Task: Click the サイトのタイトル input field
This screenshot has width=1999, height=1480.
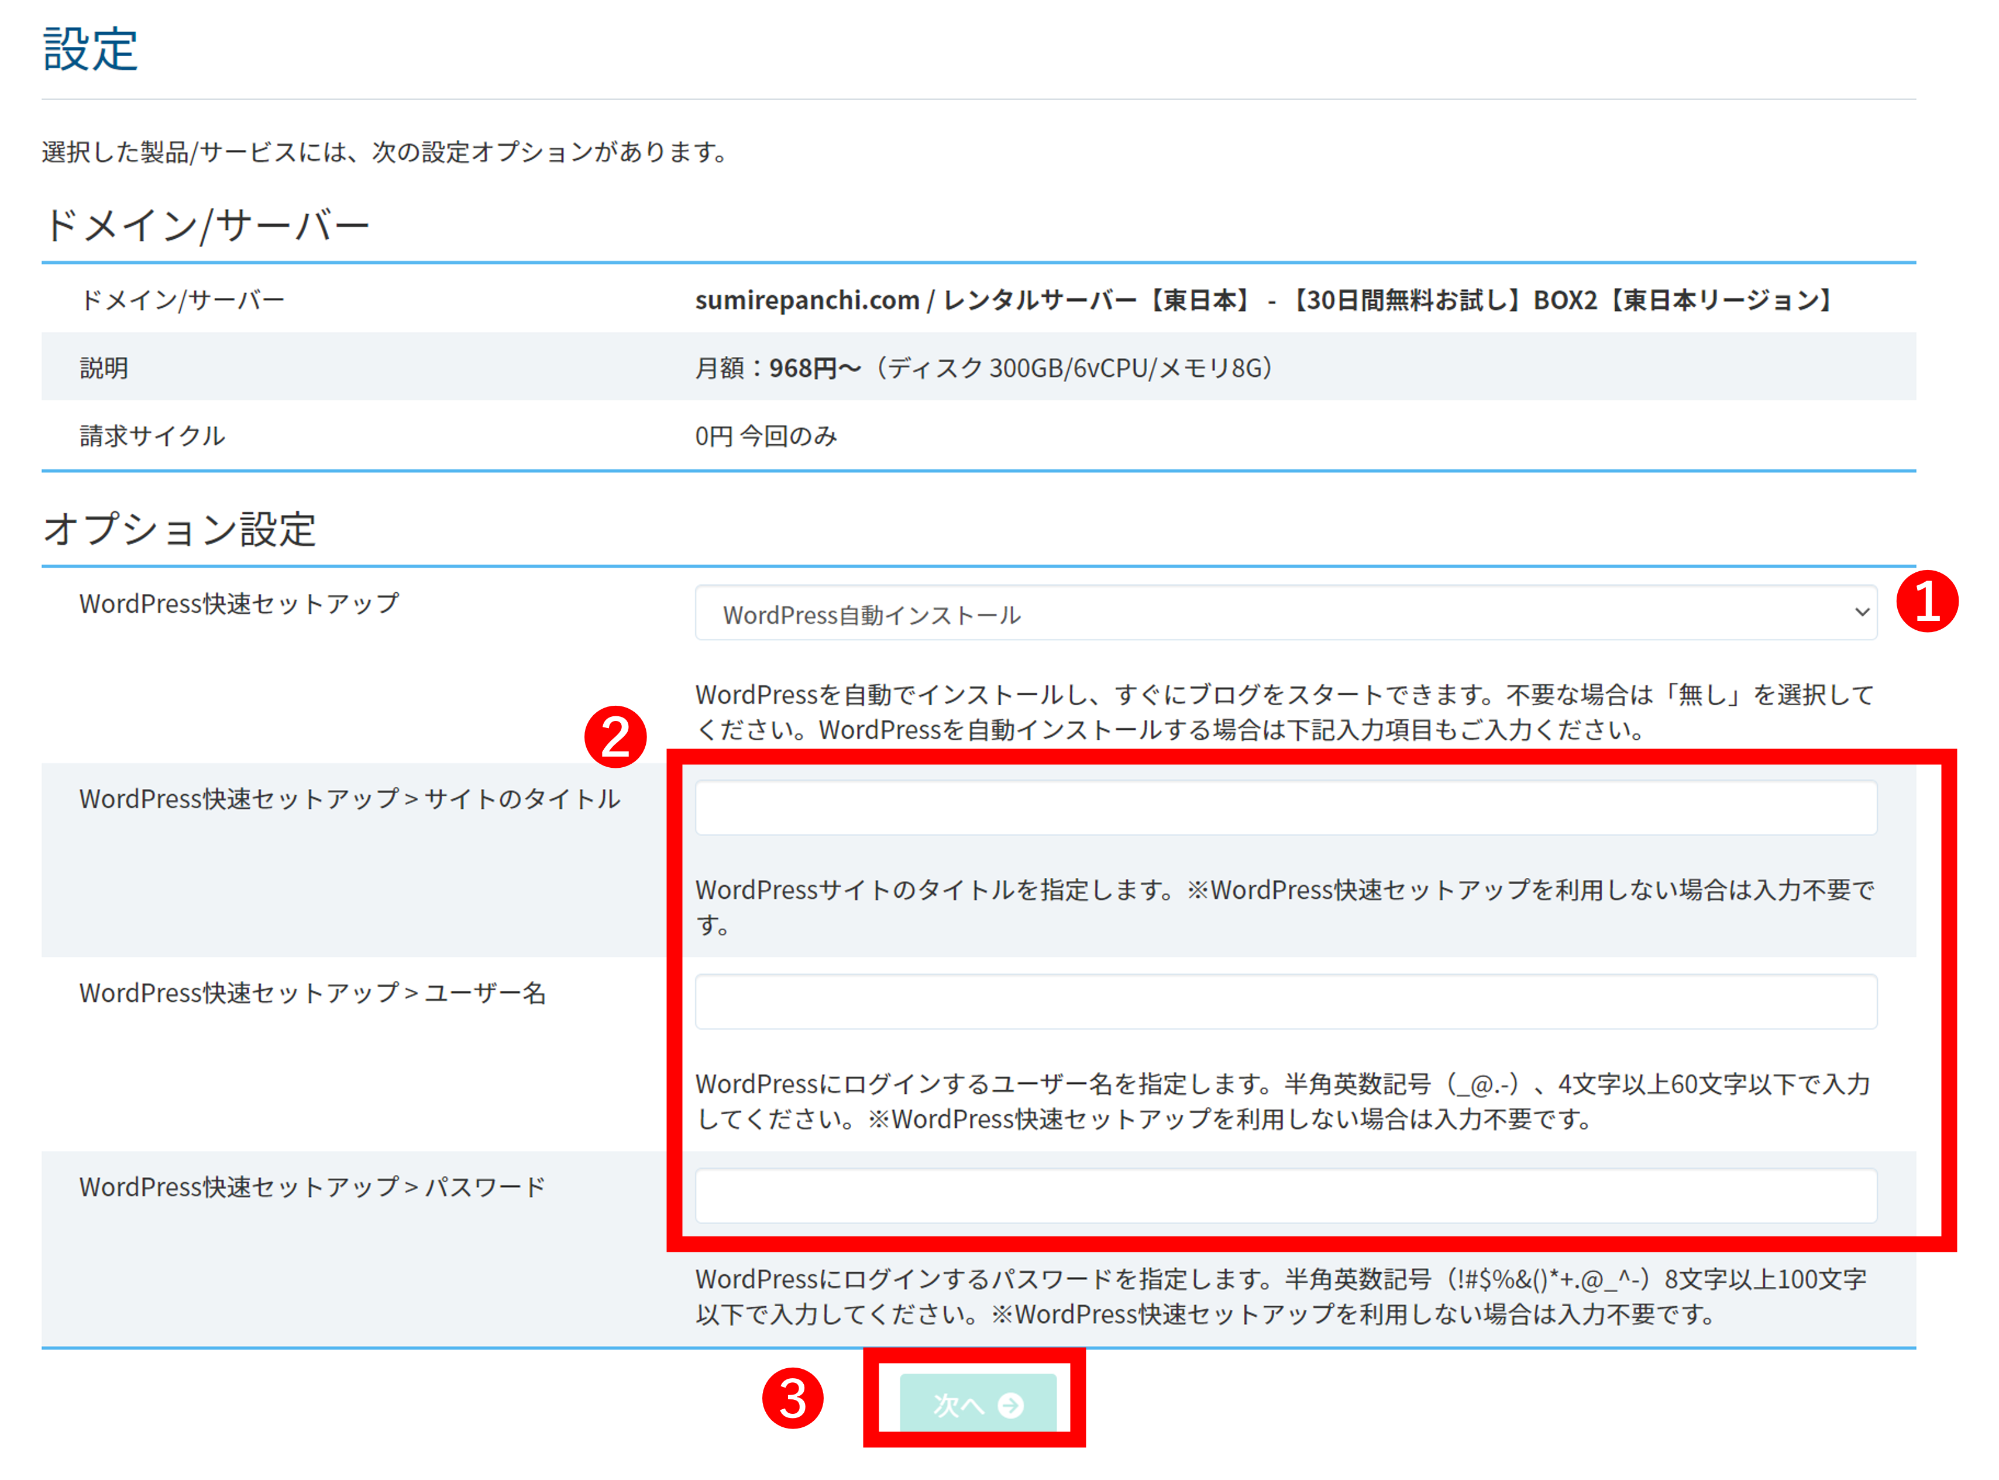Action: tap(1285, 807)
